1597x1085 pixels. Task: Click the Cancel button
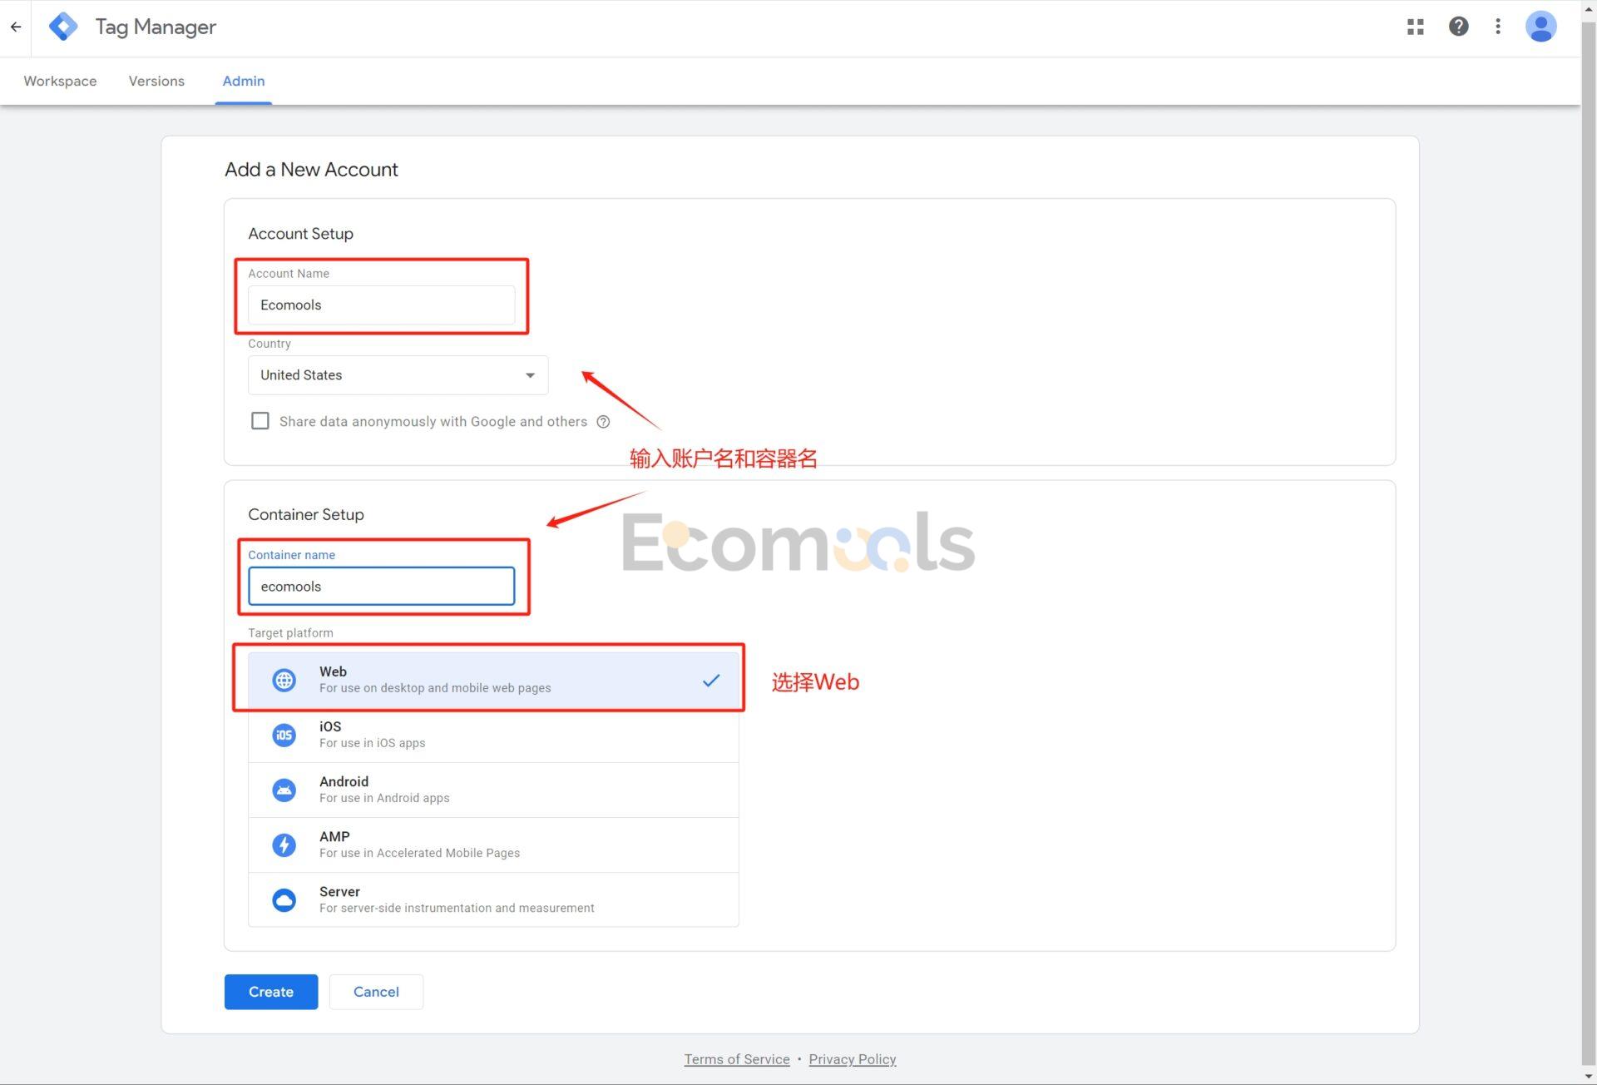point(376,992)
